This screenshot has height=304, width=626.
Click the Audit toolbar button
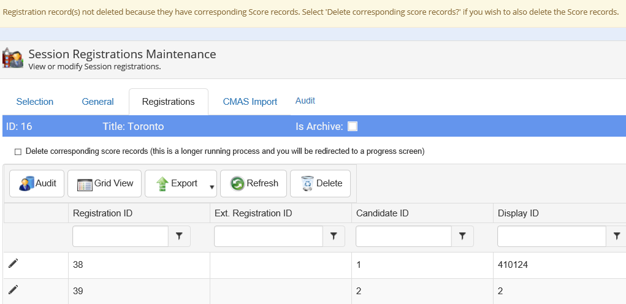(x=37, y=183)
